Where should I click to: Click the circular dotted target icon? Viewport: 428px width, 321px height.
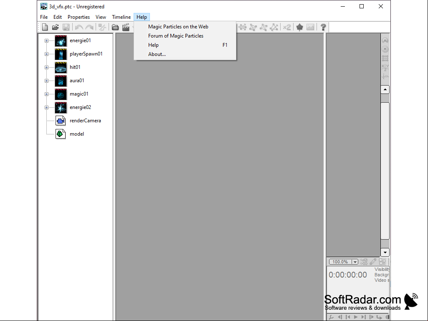point(385,49)
